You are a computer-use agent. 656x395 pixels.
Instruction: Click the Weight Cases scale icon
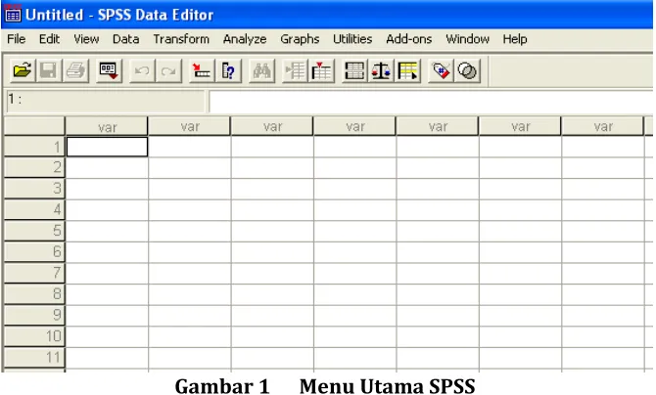[x=381, y=70]
